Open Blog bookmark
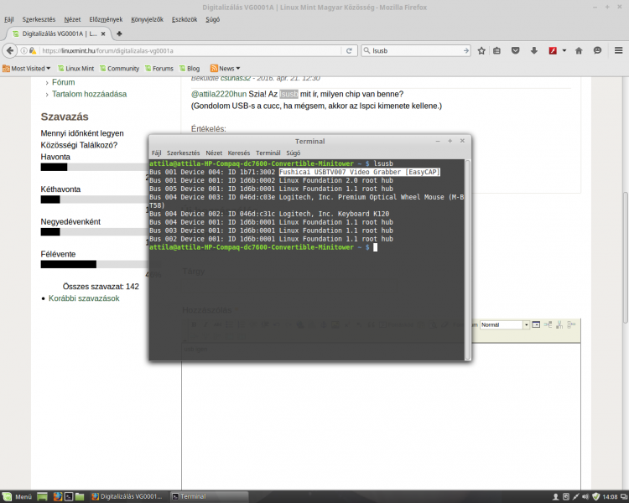The image size is (629, 503). click(190, 69)
